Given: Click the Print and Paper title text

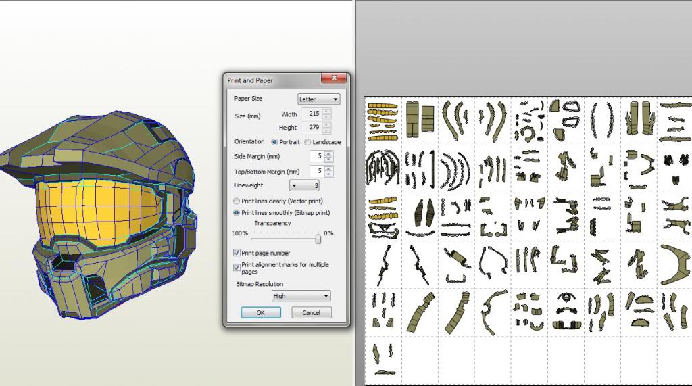Looking at the screenshot, I should (250, 81).
